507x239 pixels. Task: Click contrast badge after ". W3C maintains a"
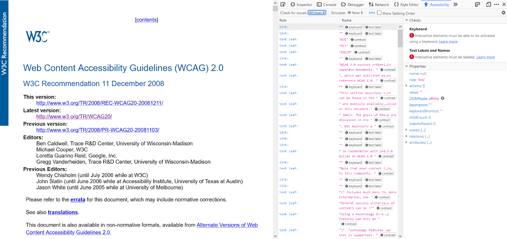(386, 126)
